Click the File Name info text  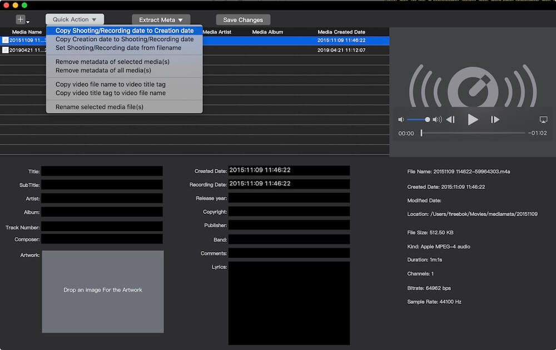coord(459,172)
